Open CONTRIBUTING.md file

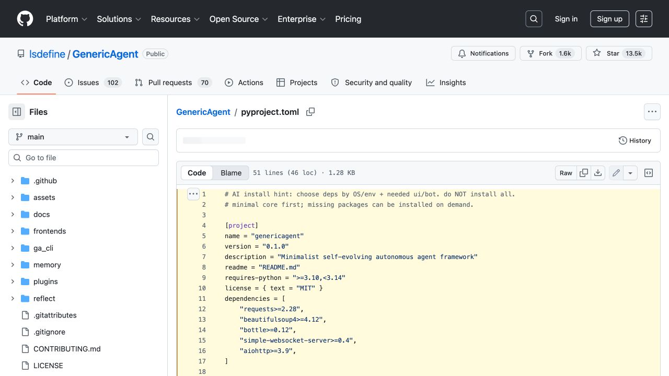coord(67,349)
